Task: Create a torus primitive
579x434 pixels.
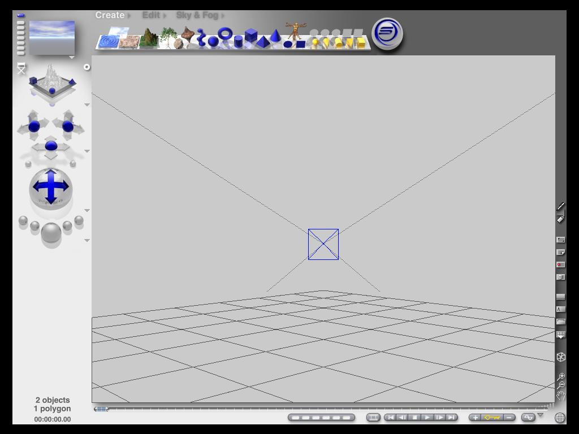Action: click(x=225, y=33)
